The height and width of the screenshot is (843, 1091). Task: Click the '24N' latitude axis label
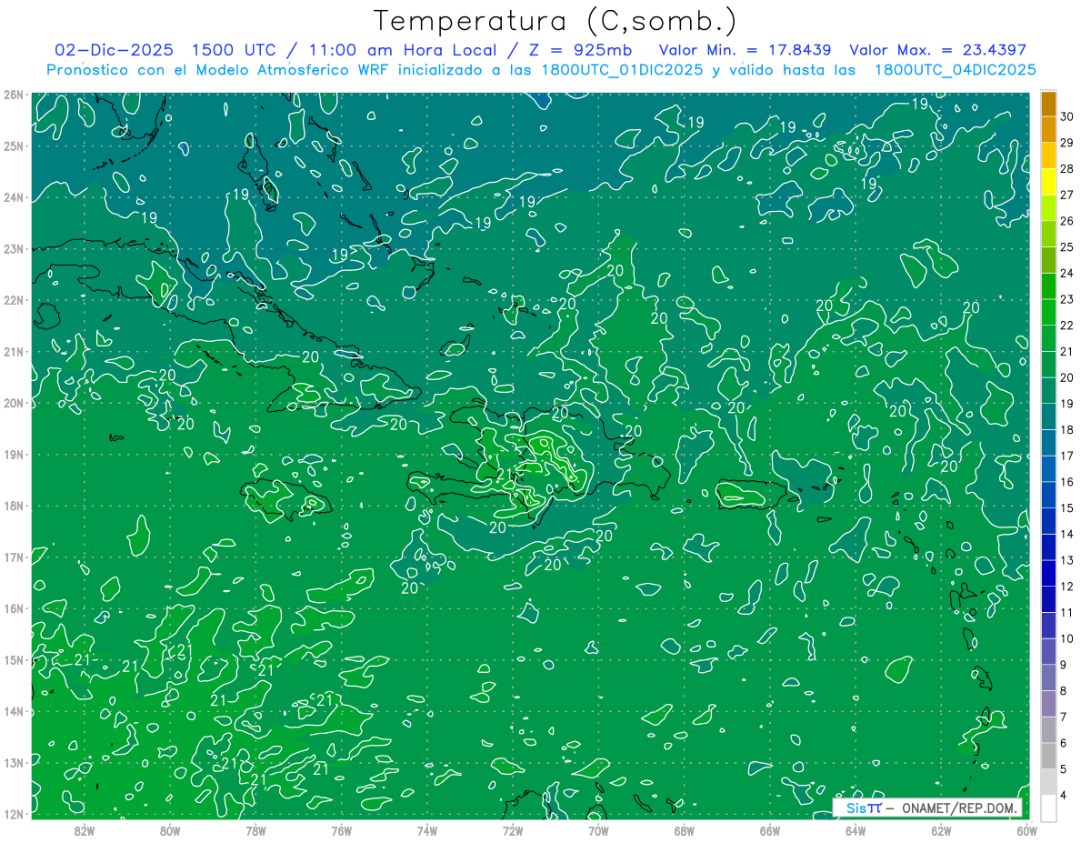(14, 197)
